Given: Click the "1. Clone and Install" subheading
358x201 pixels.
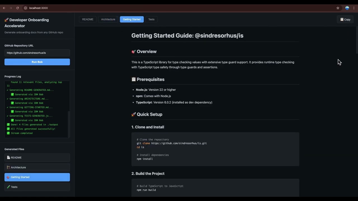Looking at the screenshot, I should point(148,127).
